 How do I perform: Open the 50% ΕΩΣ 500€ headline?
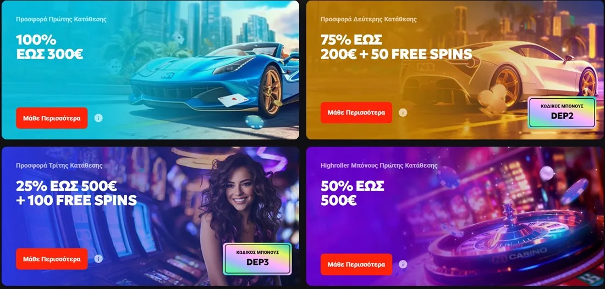(352, 193)
